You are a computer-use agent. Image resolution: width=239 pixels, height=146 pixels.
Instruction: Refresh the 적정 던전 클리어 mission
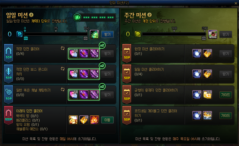click(63, 48)
